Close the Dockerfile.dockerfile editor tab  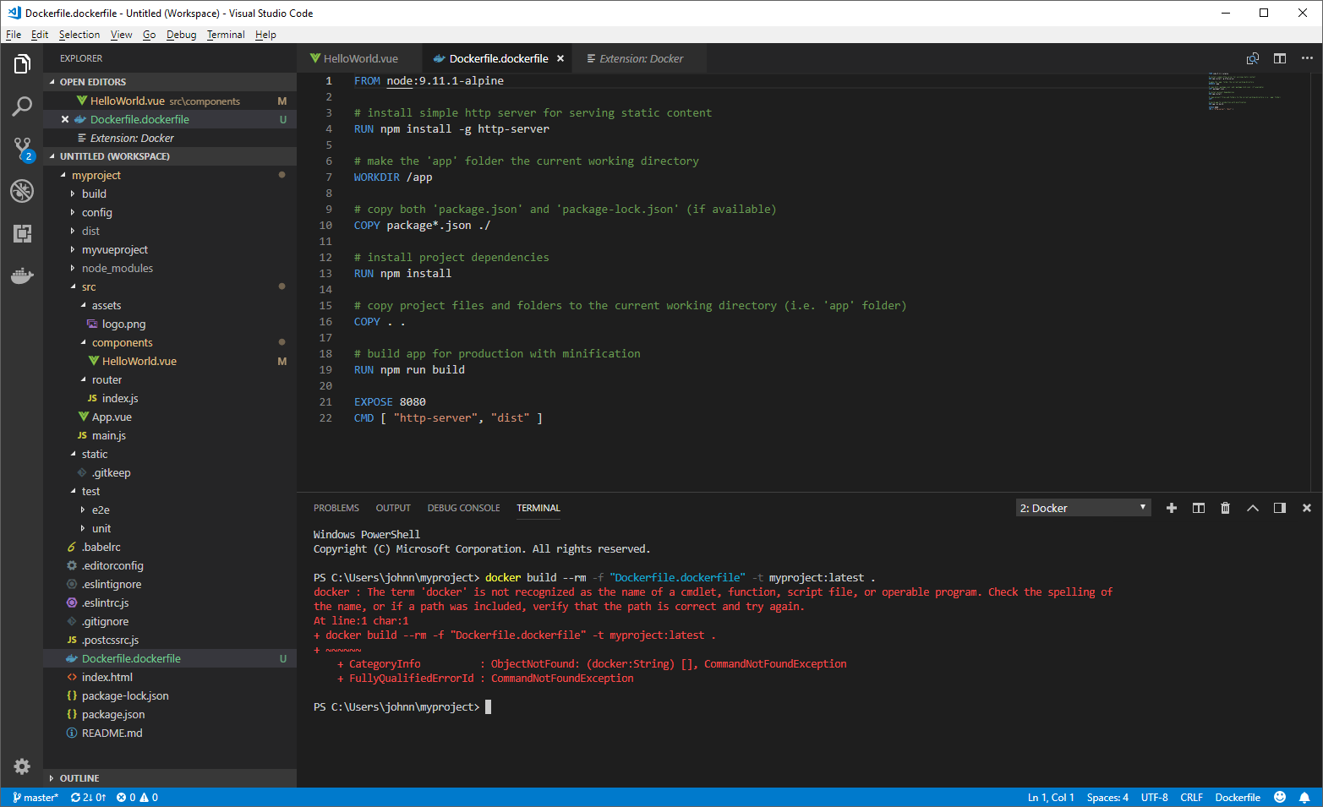coord(560,58)
